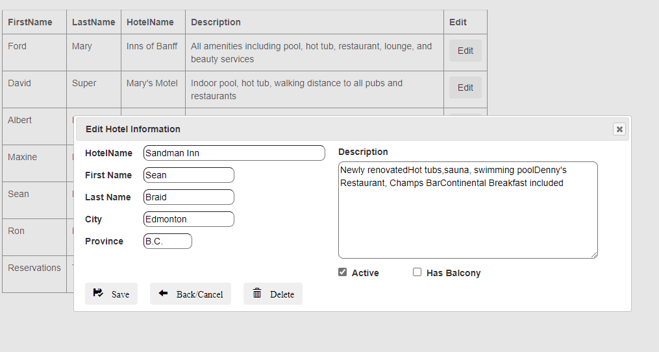Image resolution: width=659 pixels, height=352 pixels.
Task: Click the 'Super' last name cell
Action: click(x=93, y=89)
